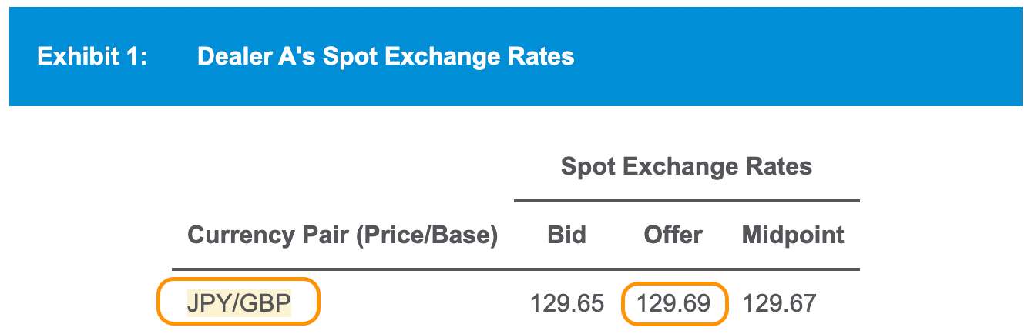Select the Bid column header
Screen dimensions: 1031x334
566,235
